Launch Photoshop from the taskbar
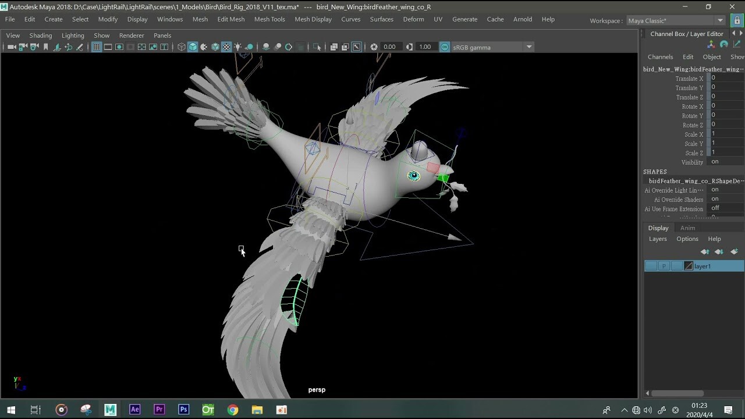This screenshot has width=745, height=419. (x=183, y=410)
